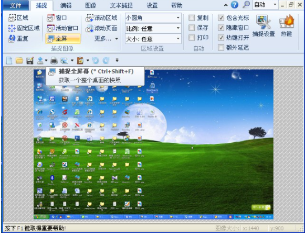Click the 按下 F1 help status text

[x=35, y=228]
